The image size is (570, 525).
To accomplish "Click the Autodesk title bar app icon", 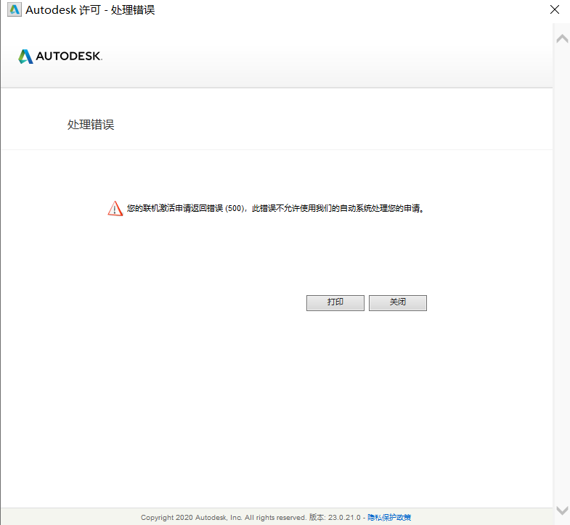I will tap(15, 9).
